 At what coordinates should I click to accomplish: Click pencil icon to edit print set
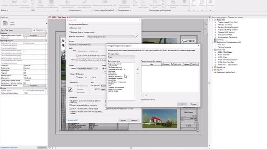[x=136, y=37]
